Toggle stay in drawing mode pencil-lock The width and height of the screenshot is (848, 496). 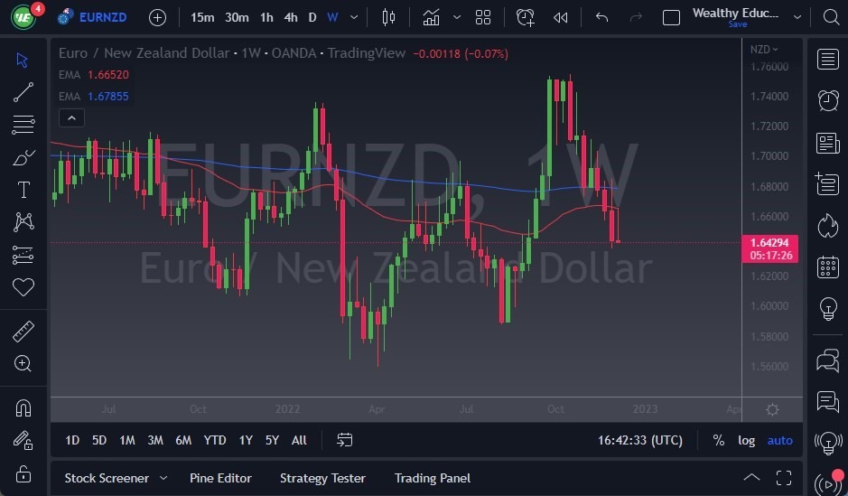pos(23,440)
